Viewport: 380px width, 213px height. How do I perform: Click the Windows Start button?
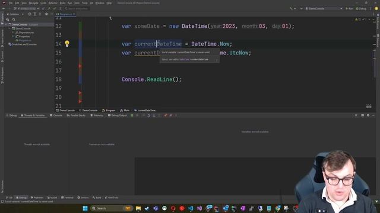(85, 208)
